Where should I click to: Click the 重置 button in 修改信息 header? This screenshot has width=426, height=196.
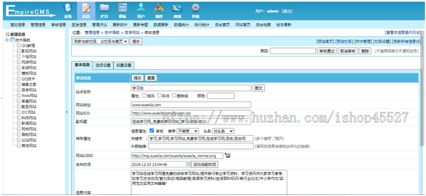(x=151, y=78)
